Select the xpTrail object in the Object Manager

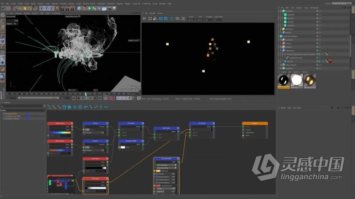[x=290, y=61]
